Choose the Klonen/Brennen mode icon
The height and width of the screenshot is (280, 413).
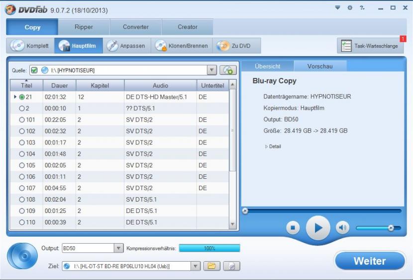(x=161, y=46)
